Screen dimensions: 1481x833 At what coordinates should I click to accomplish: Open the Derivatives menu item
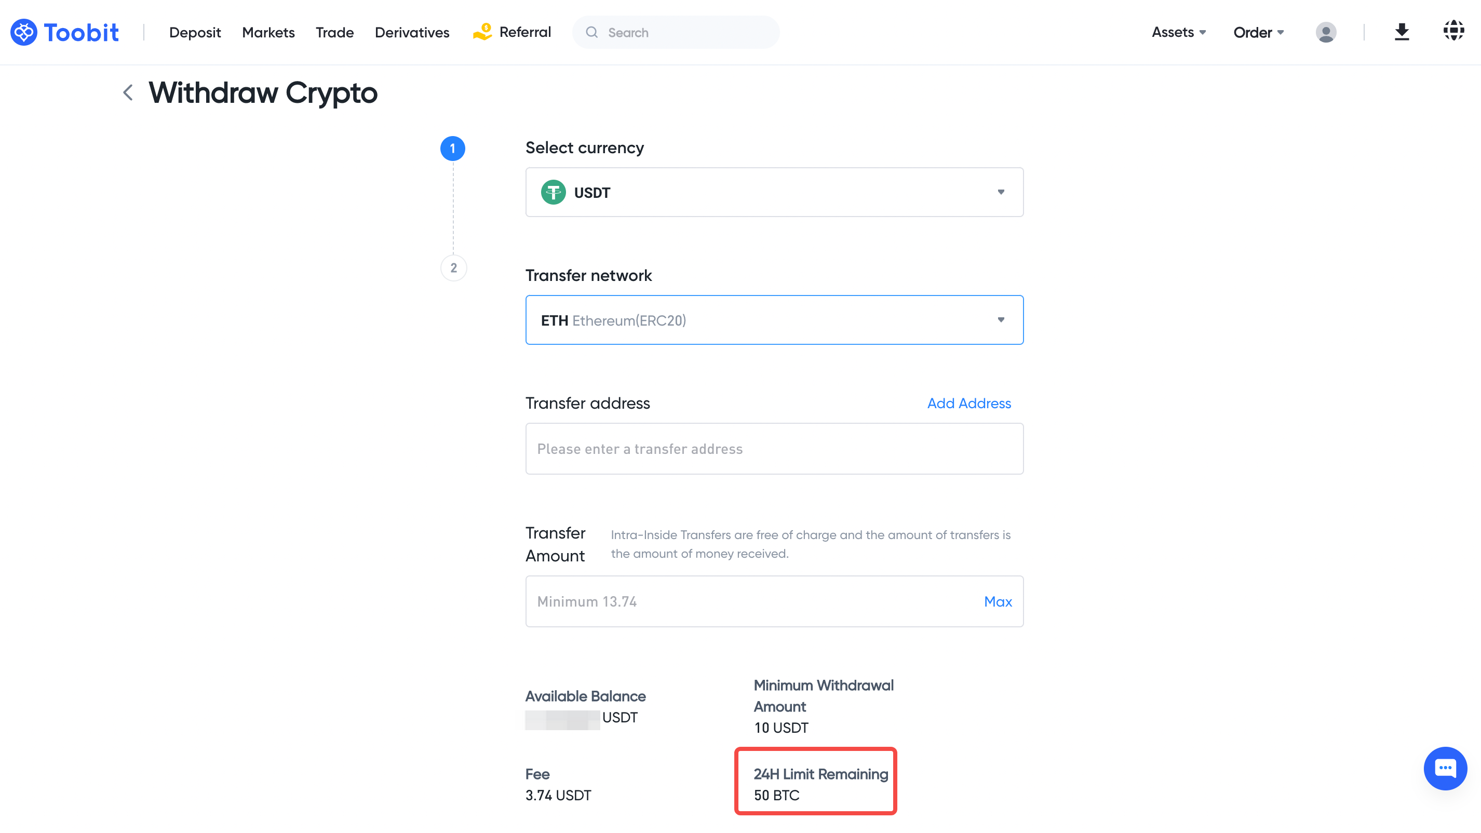412,32
